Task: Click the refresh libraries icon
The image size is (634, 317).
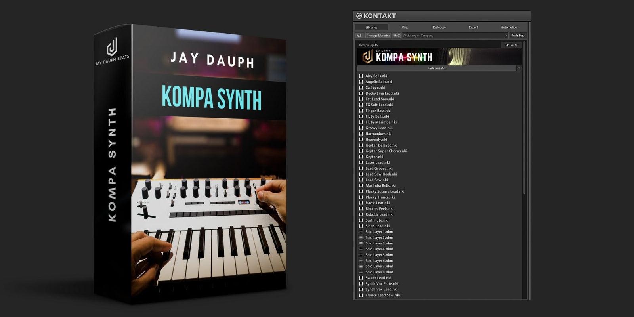Action: [359, 36]
